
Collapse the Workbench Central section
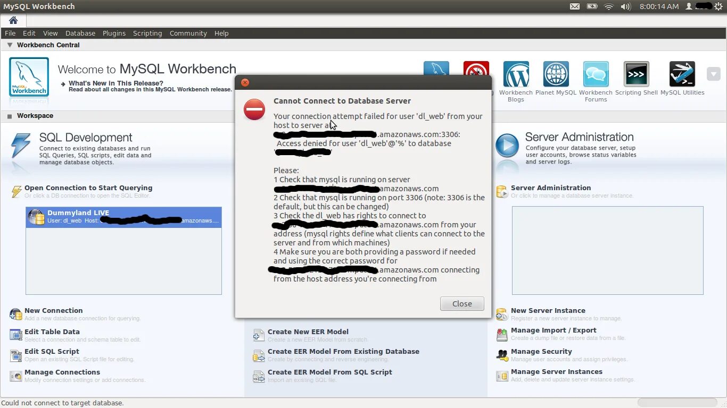[x=10, y=45]
